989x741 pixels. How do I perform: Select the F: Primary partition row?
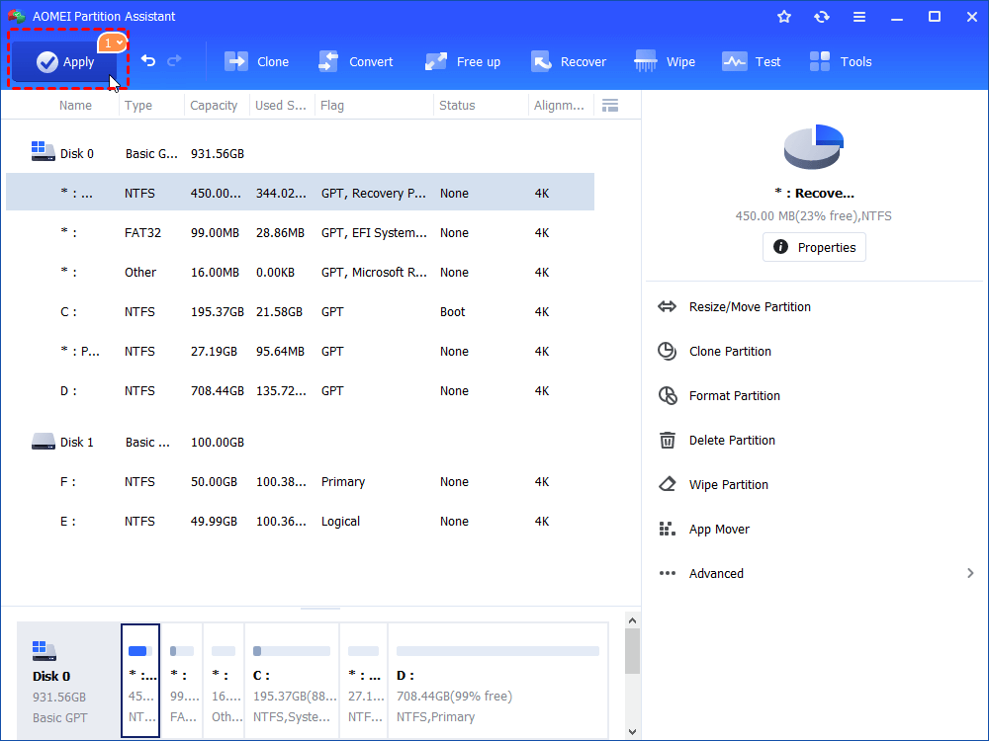(301, 481)
